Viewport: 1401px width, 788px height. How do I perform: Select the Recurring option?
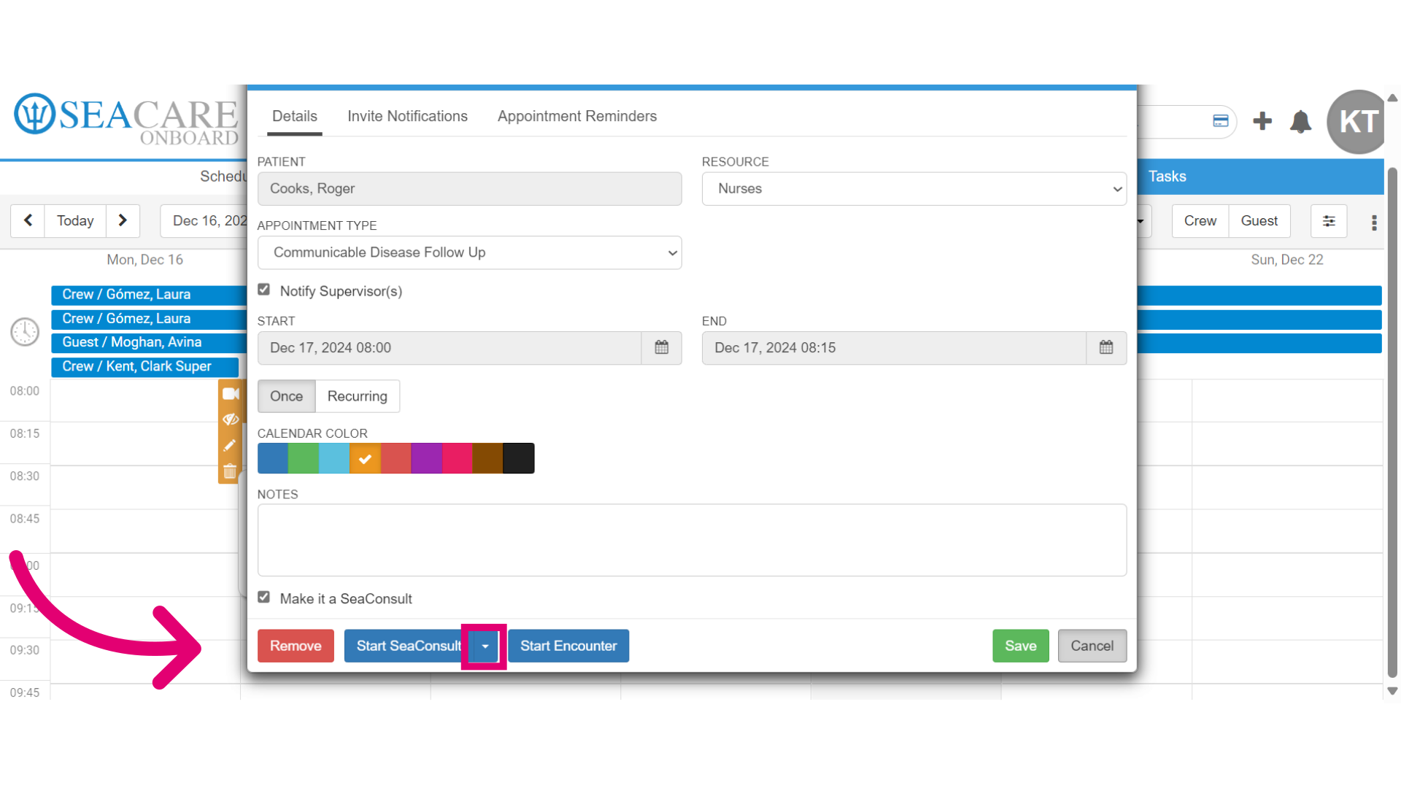pos(358,396)
